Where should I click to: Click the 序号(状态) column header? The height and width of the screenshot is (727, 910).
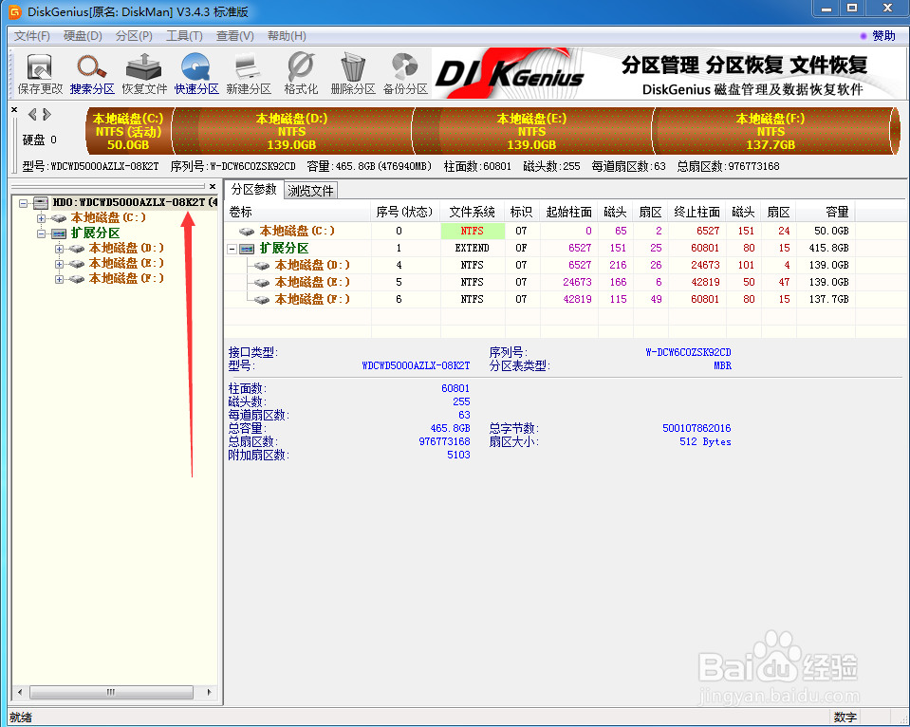(x=405, y=212)
